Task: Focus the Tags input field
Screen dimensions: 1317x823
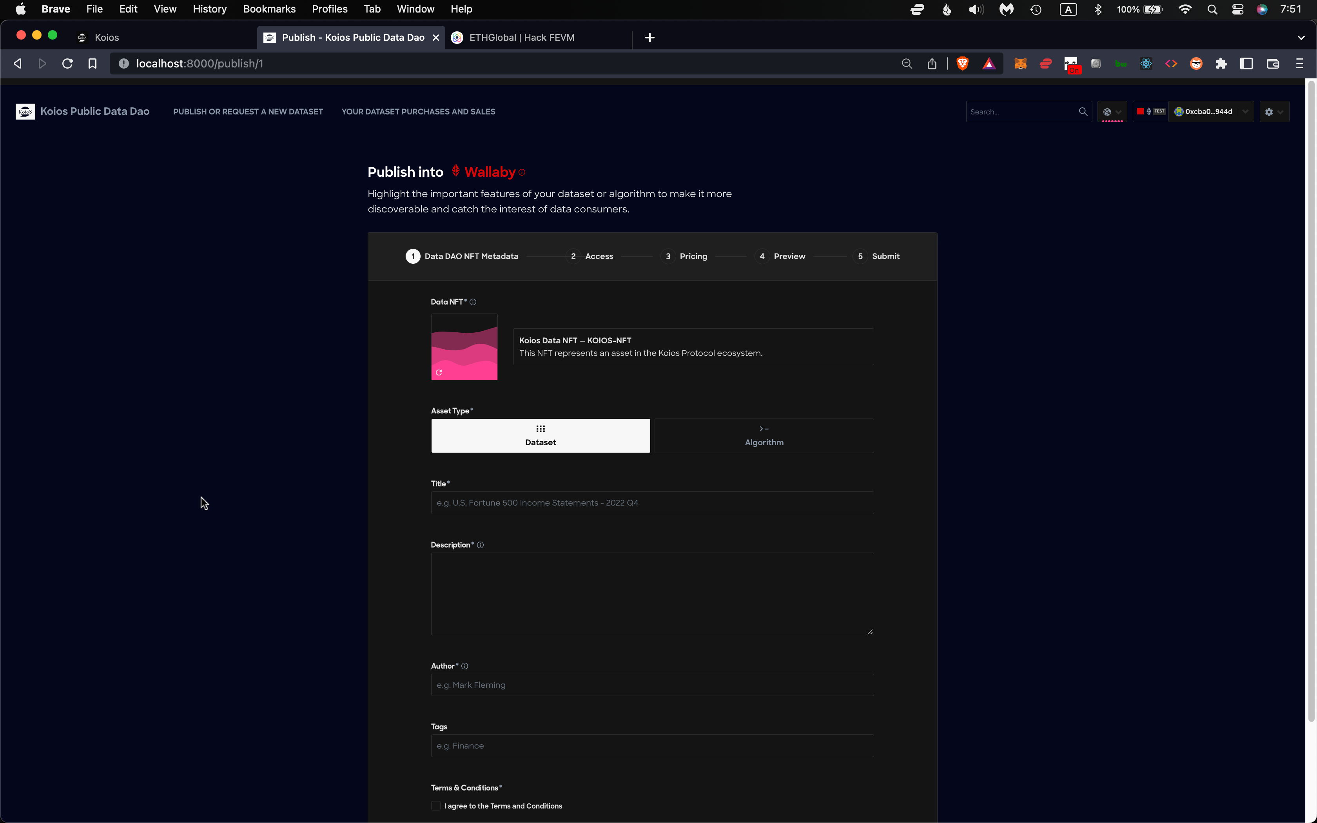Action: point(653,746)
